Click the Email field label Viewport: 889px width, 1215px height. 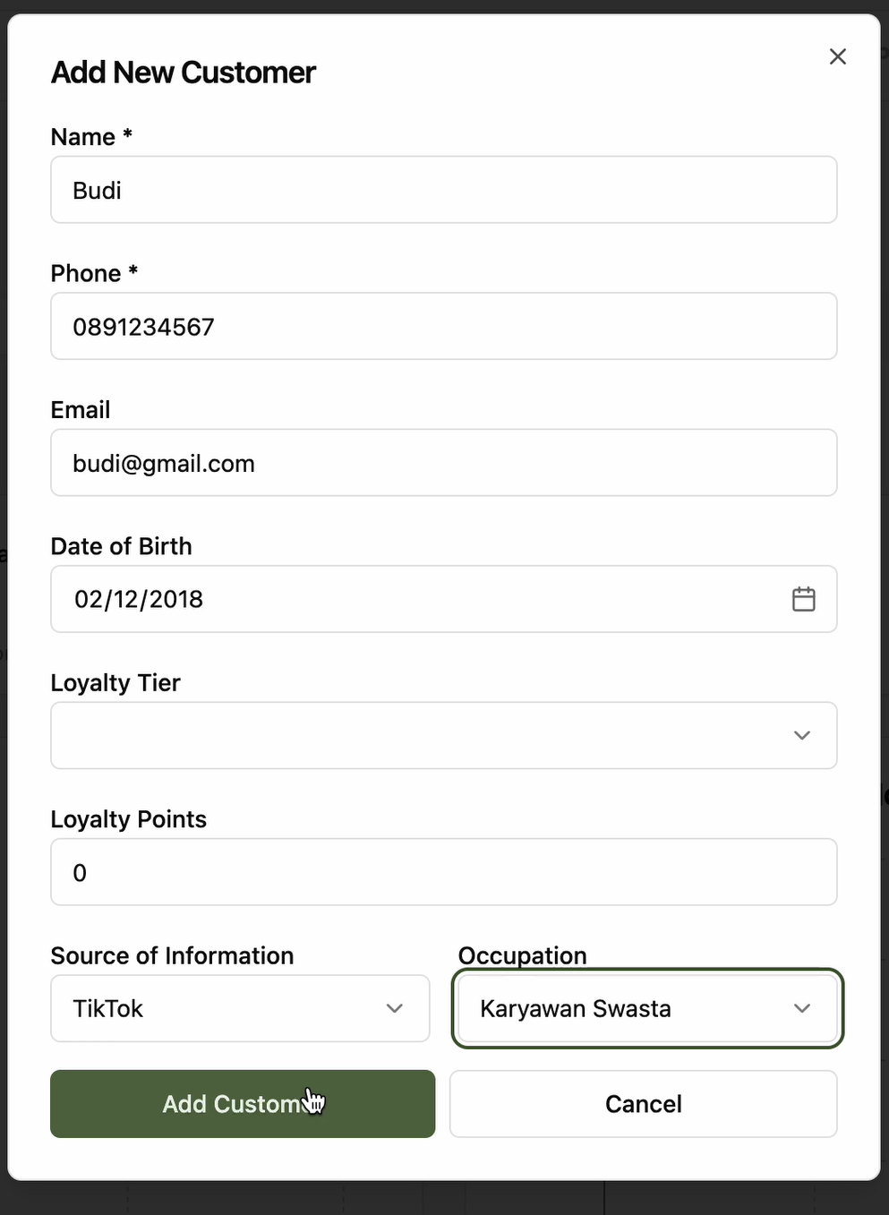[81, 410]
